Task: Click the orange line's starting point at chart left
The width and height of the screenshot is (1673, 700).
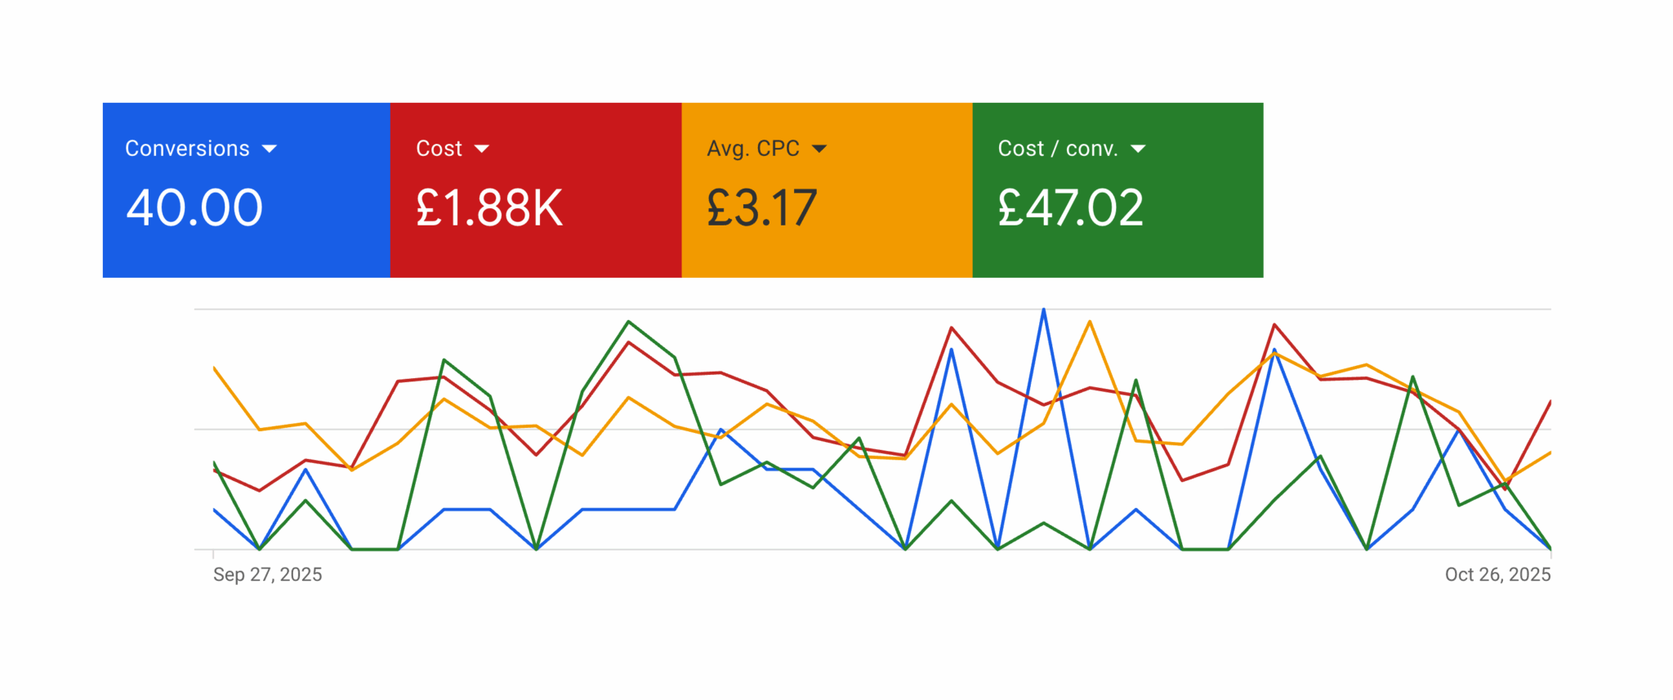Action: (214, 368)
